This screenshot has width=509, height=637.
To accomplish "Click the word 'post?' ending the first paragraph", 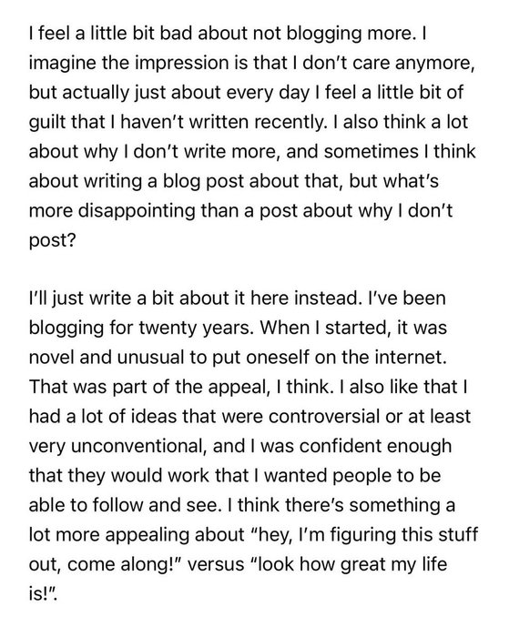I will (x=52, y=241).
